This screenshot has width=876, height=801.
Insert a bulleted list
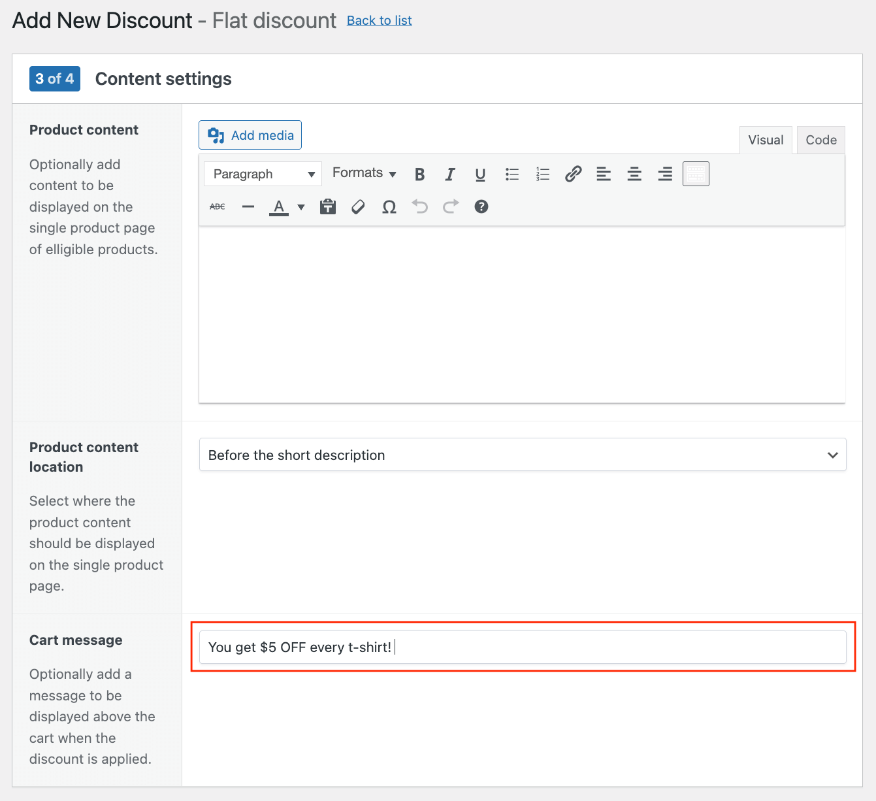point(512,174)
